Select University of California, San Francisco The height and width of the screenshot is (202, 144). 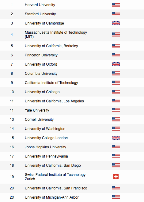56,188
